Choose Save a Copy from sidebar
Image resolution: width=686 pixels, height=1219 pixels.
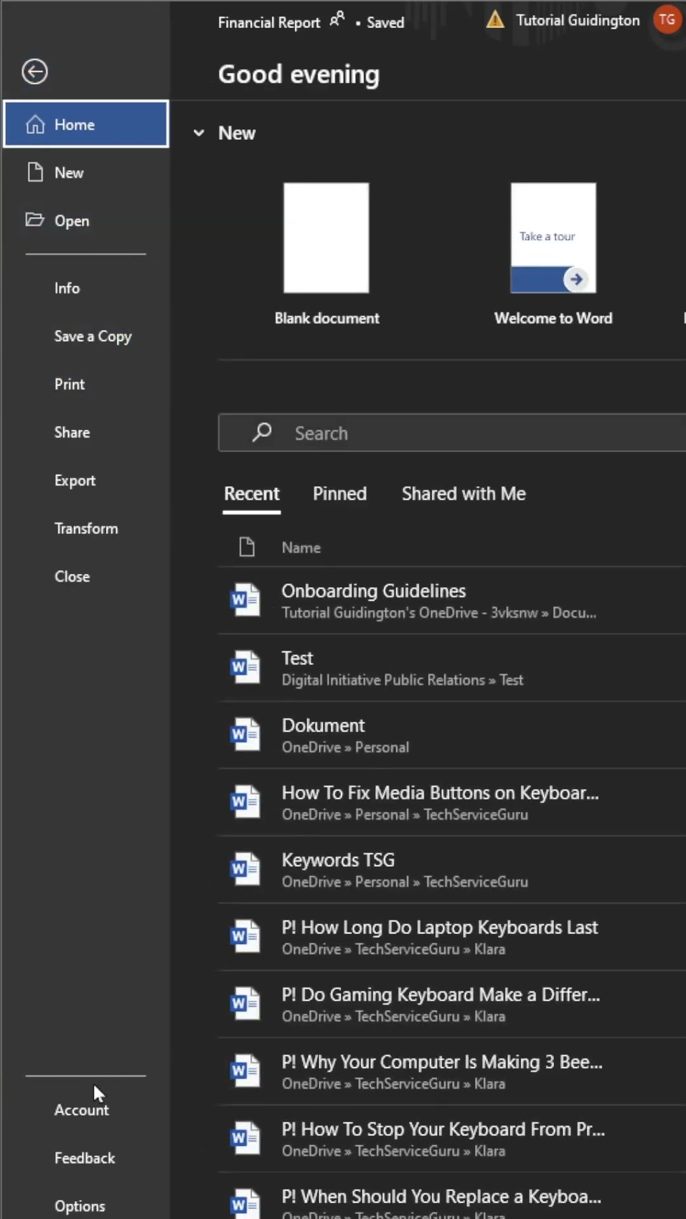coord(93,336)
